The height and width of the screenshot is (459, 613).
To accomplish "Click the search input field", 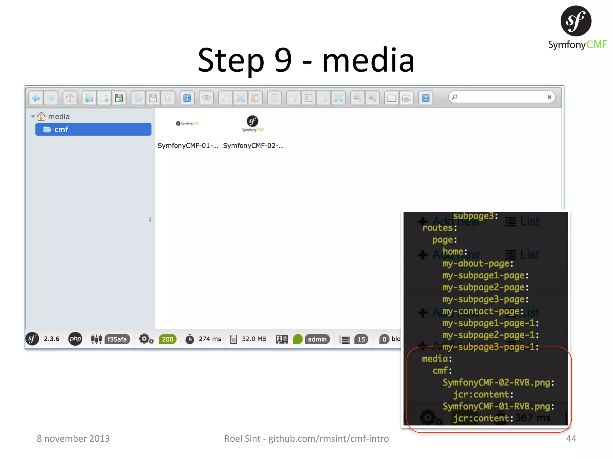I will (502, 97).
